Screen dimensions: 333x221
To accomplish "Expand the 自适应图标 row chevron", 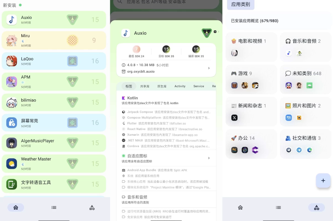I will (x=209, y=158).
